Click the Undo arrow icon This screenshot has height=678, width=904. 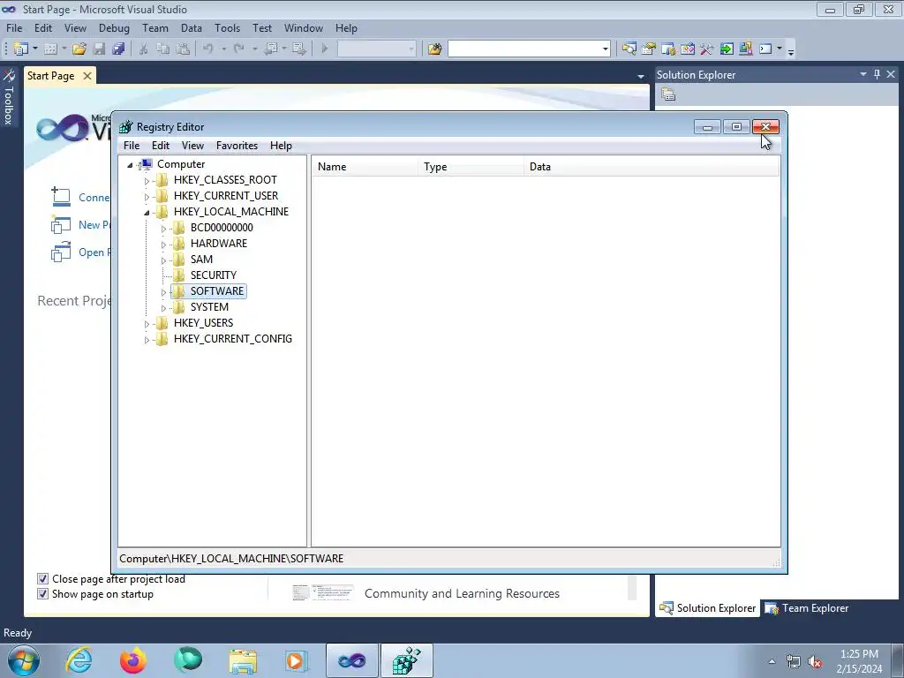click(208, 49)
